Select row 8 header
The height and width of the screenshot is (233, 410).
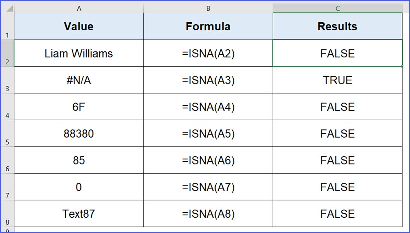[8, 214]
